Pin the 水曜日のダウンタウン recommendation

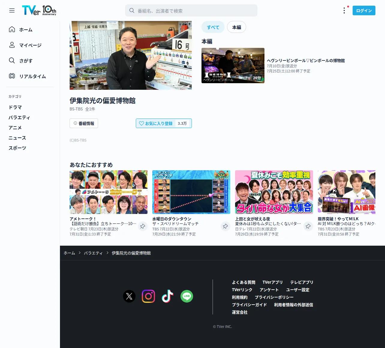point(225,226)
